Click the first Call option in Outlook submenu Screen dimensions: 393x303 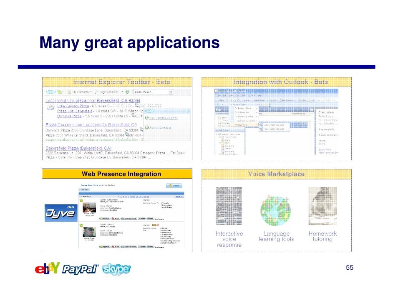pos(275,125)
